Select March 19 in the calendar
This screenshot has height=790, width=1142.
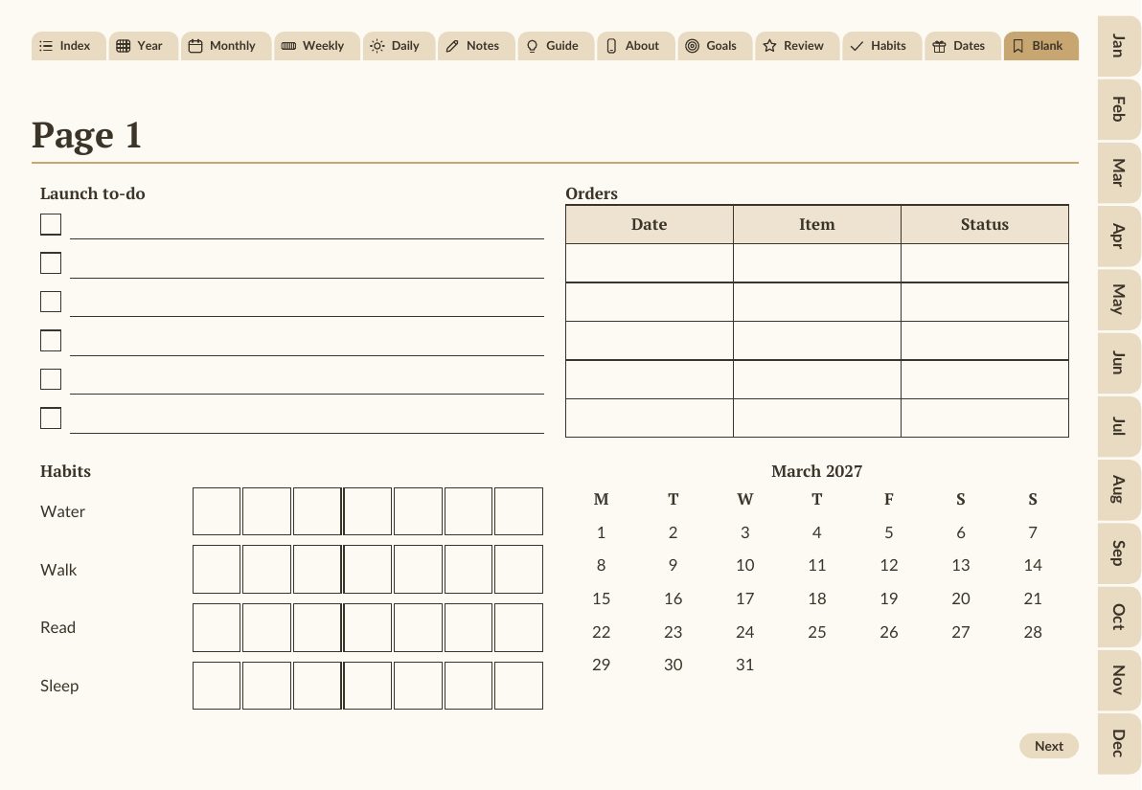tap(888, 598)
